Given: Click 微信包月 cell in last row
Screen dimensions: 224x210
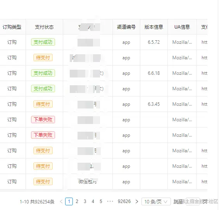Looking at the screenshot, I should click(87, 182).
